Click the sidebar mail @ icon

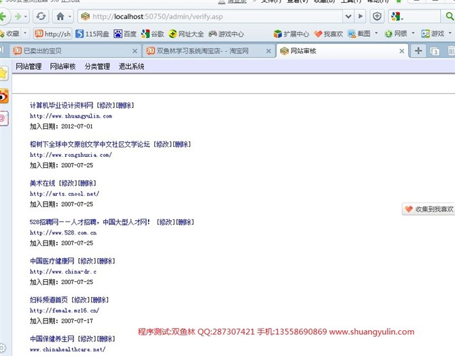(3, 118)
